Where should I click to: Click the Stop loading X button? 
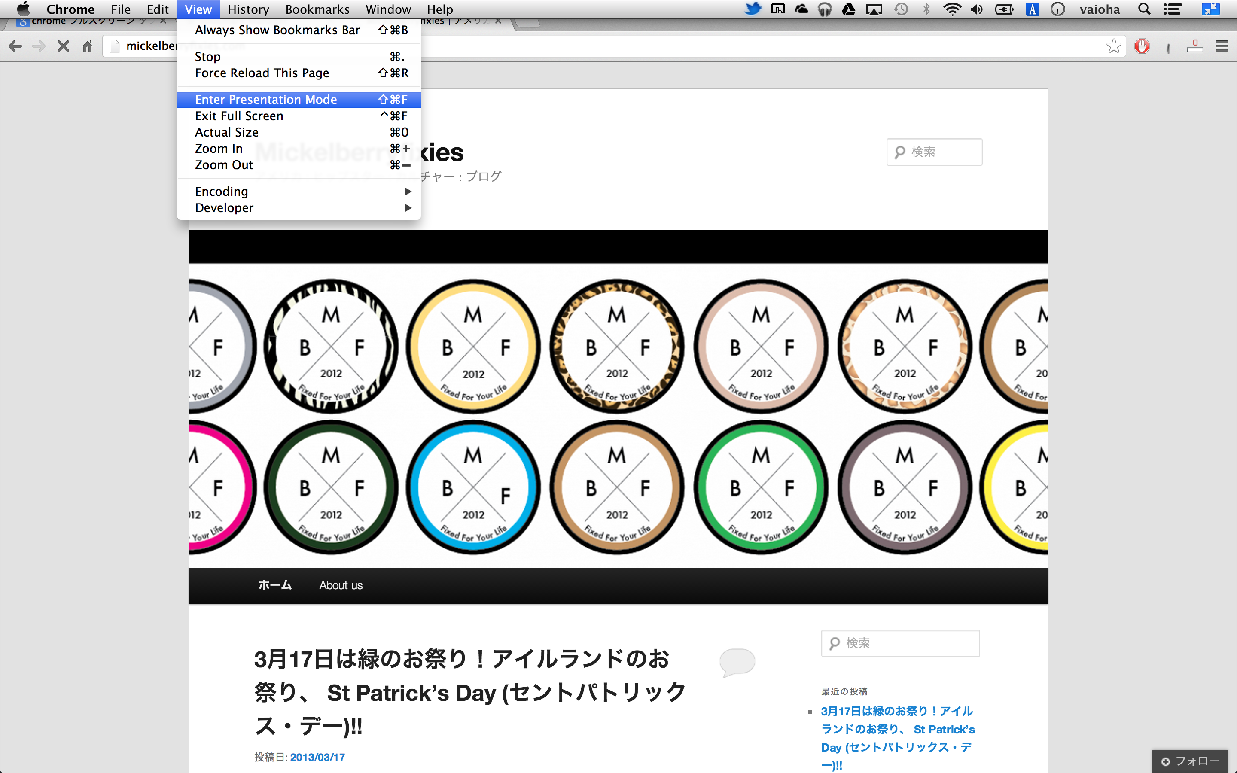coord(63,46)
